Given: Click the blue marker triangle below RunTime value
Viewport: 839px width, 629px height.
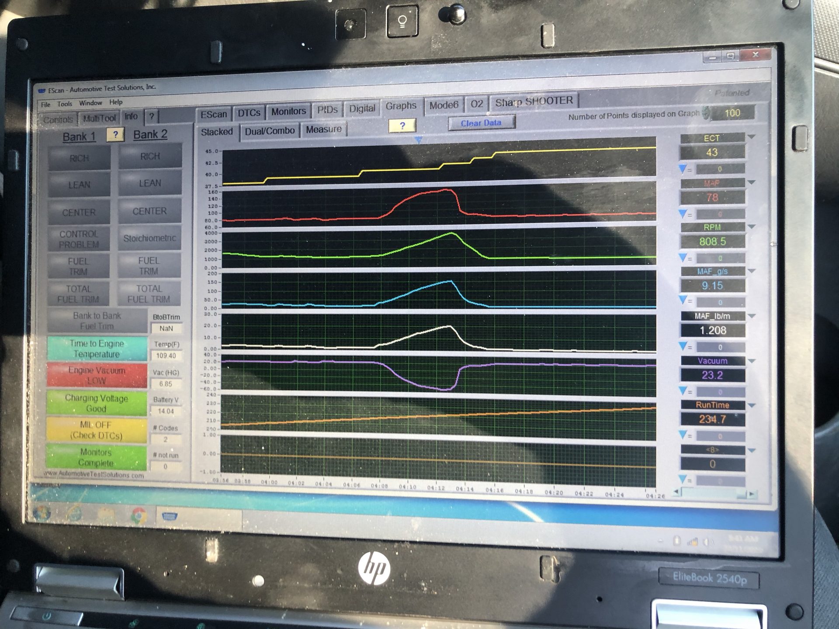Looking at the screenshot, I should [x=683, y=435].
